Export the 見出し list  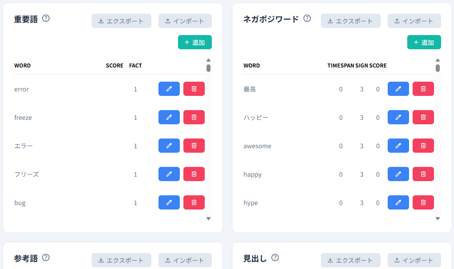tap(350, 260)
